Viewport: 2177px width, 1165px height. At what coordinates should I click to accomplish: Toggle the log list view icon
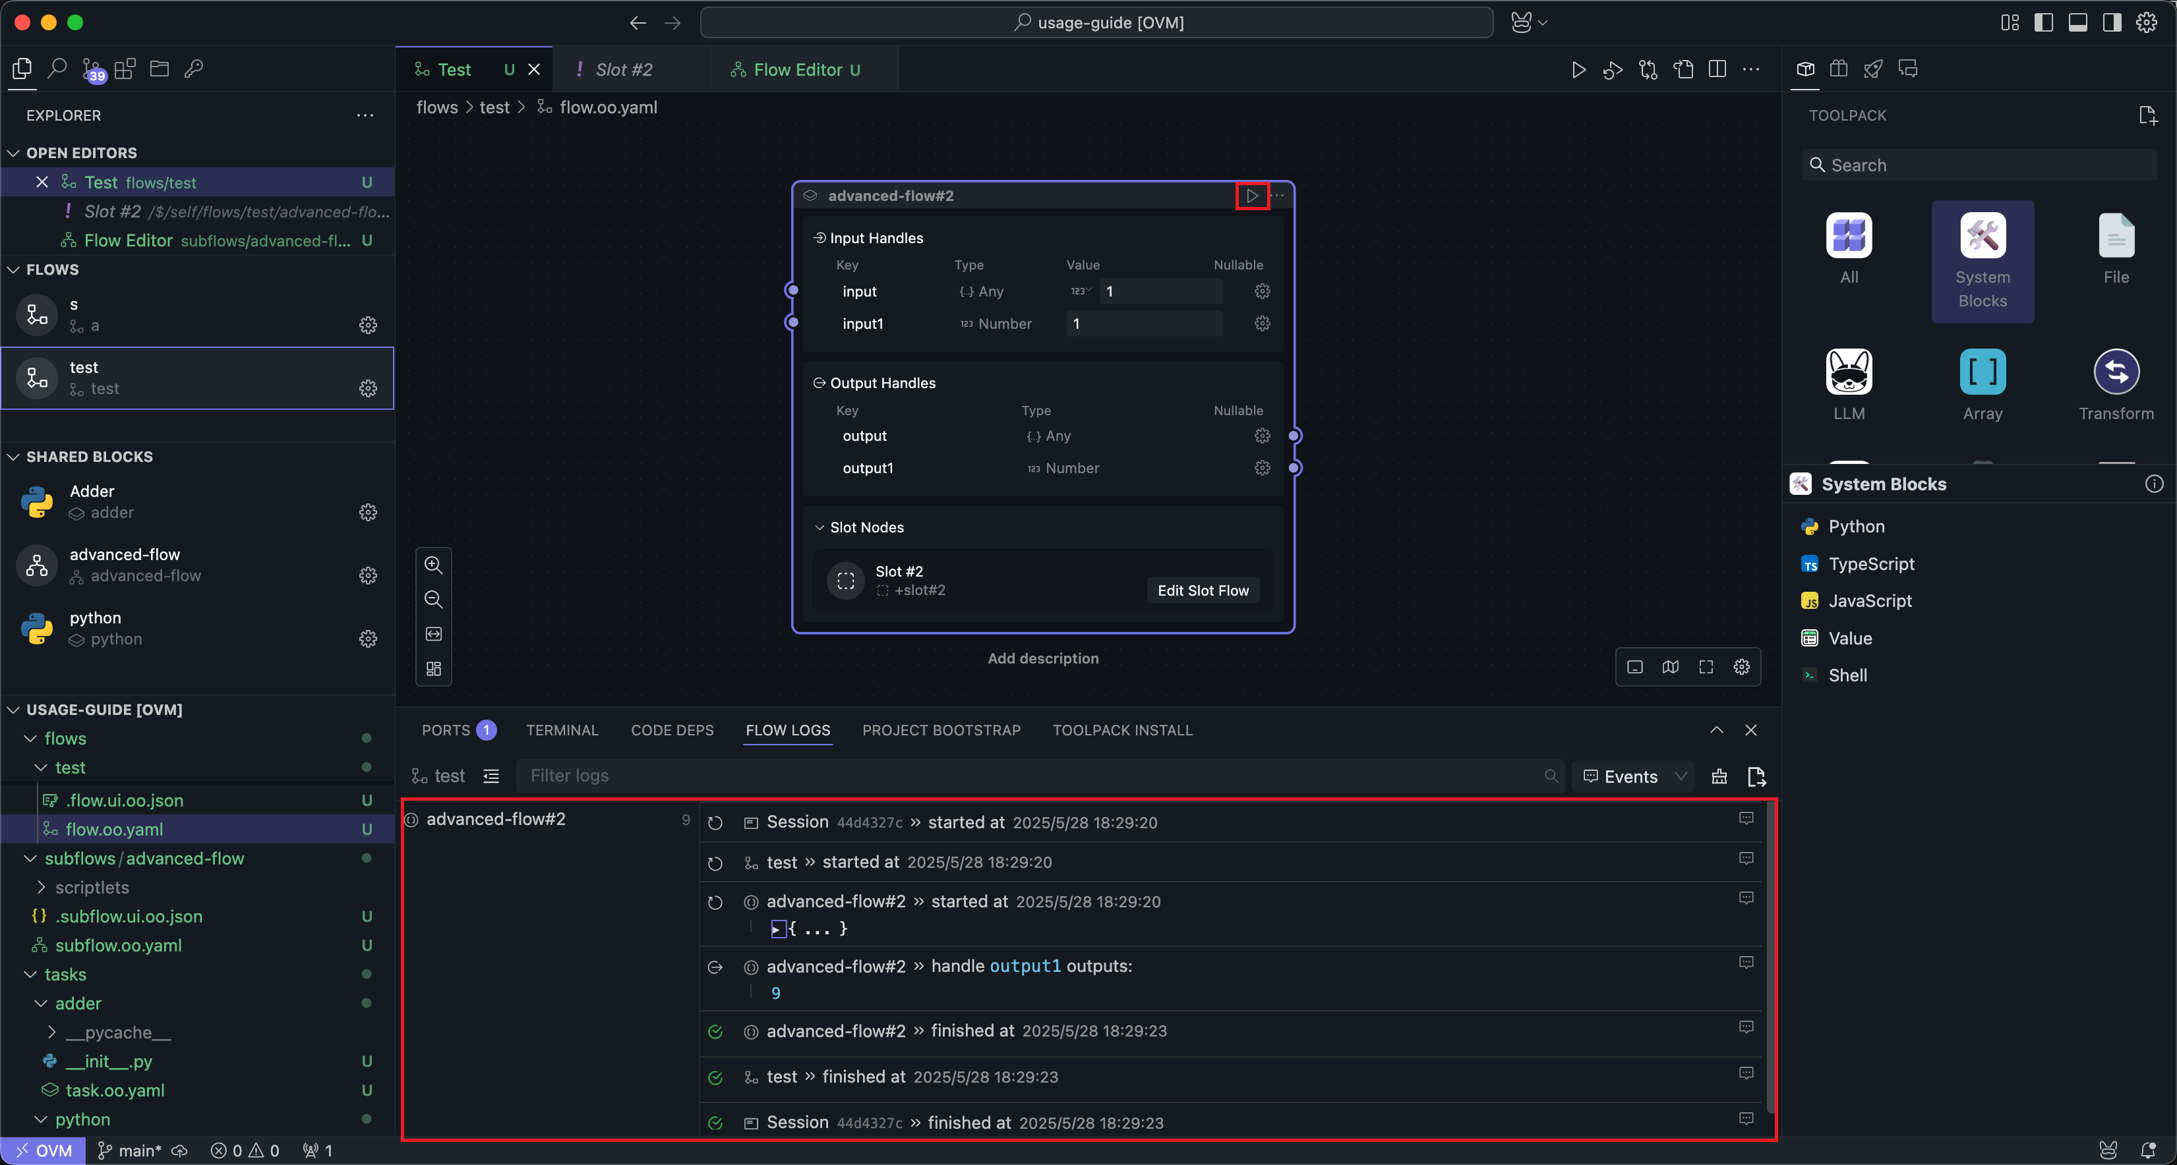(491, 776)
